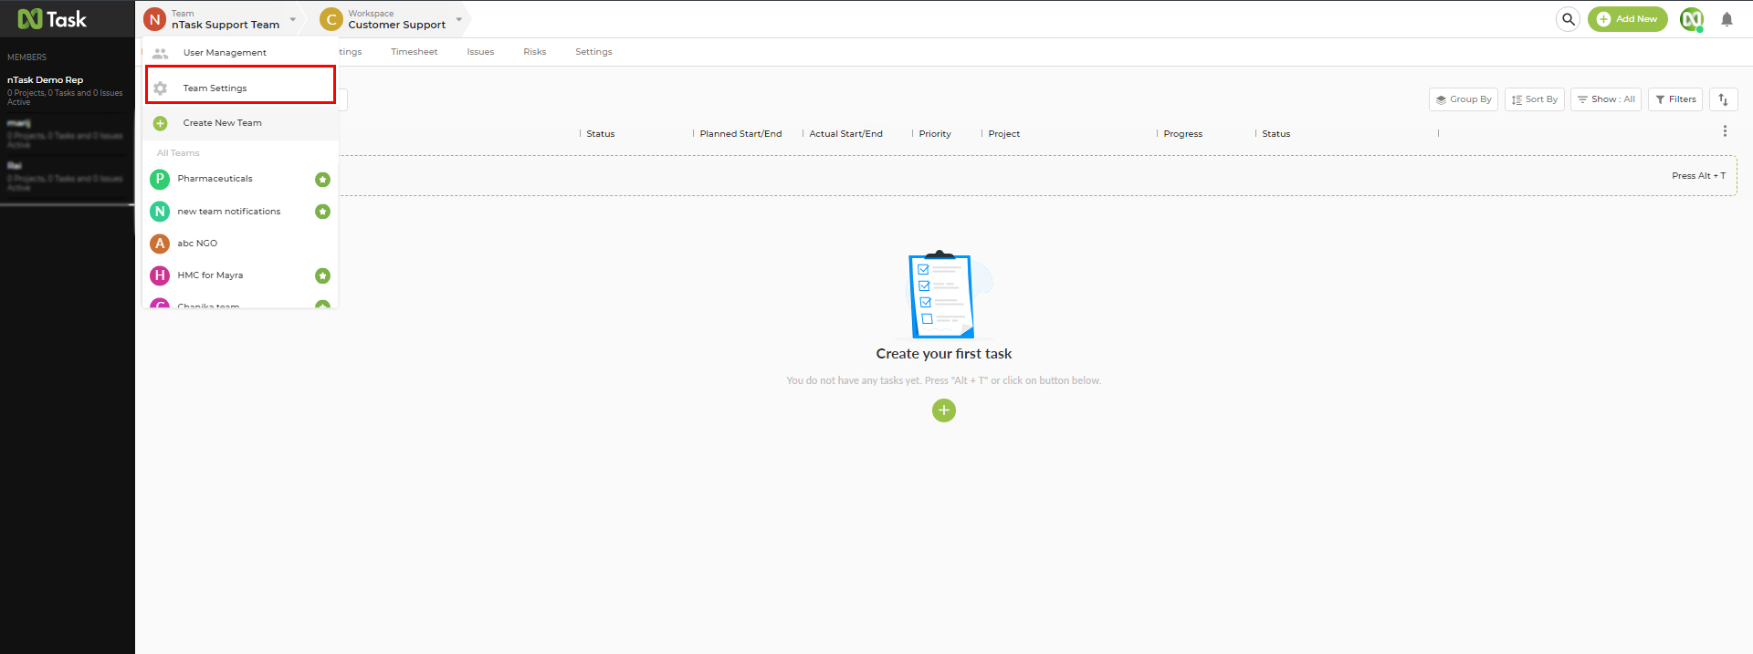Click the clipboard checklist illustration

point(944,295)
